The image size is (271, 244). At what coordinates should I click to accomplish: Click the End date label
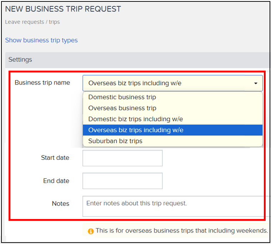click(56, 181)
